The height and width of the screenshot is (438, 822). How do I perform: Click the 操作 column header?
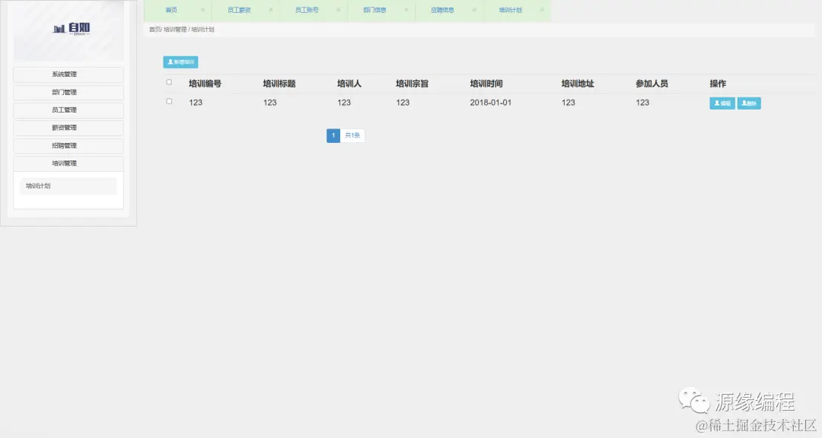coord(718,84)
